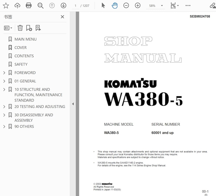Go to next page arrow
Image resolution: width=216 pixels, height=196 pixels.
[x=63, y=6]
